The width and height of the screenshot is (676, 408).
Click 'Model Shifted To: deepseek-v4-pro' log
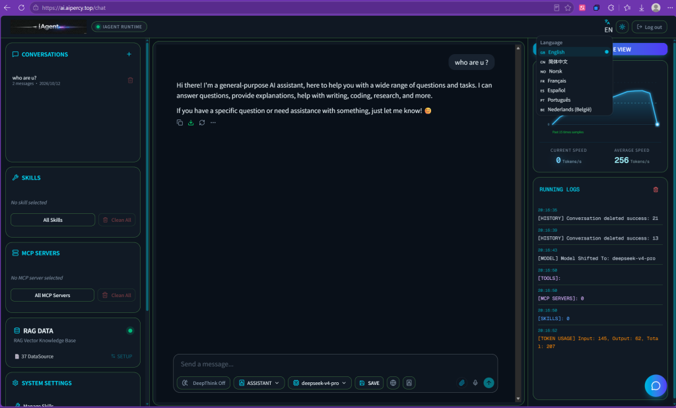pos(596,258)
